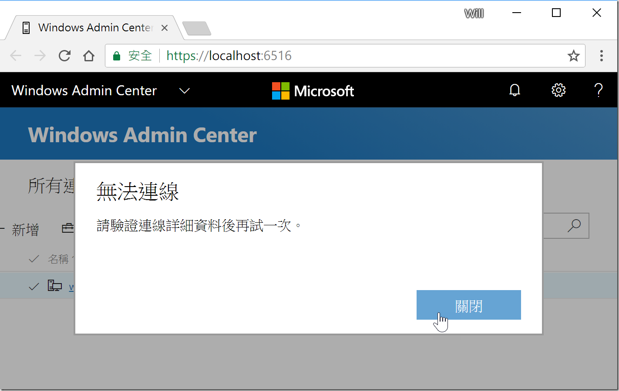Click the Microsoft logo in the header
This screenshot has height=391, width=619.
(x=313, y=91)
